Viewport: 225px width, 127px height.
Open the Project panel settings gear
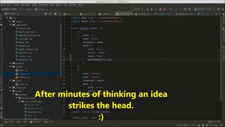[55, 14]
